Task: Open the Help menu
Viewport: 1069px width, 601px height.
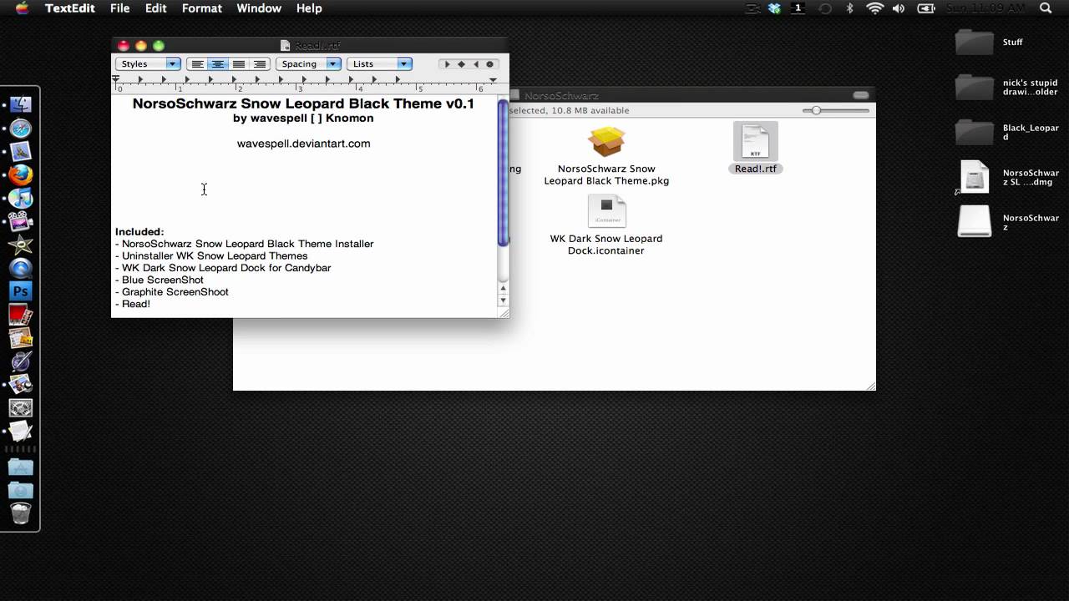Action: 309,8
